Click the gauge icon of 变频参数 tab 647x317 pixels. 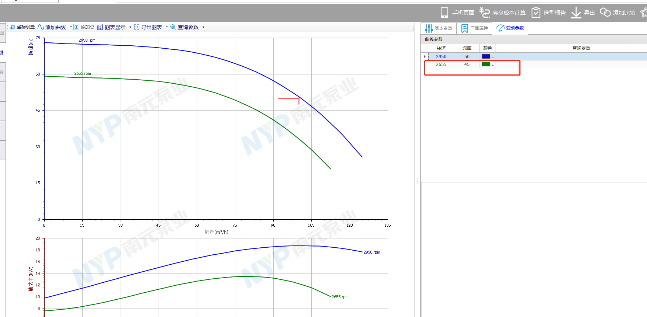tap(500, 28)
